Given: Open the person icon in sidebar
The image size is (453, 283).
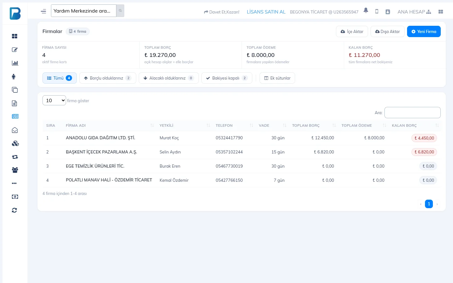Looking at the screenshot, I should coord(14,76).
